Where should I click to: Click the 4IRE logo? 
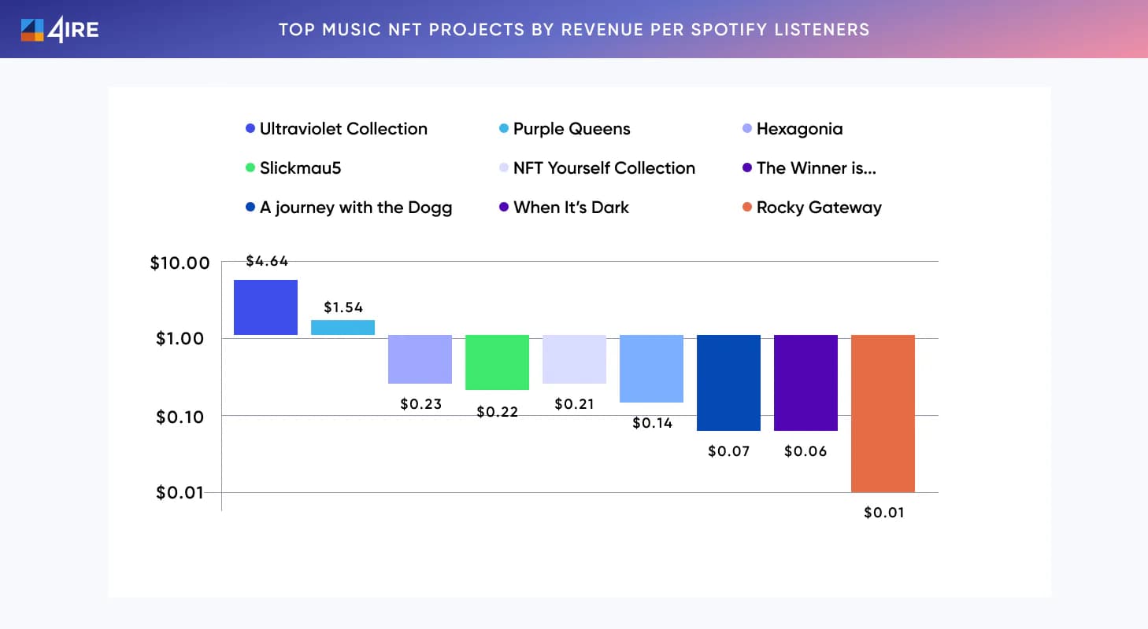click(60, 29)
